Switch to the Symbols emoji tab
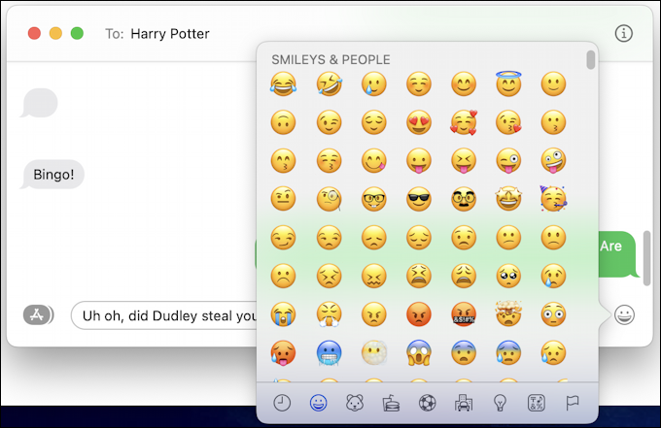Viewport: 661px width, 428px height. coord(537,403)
